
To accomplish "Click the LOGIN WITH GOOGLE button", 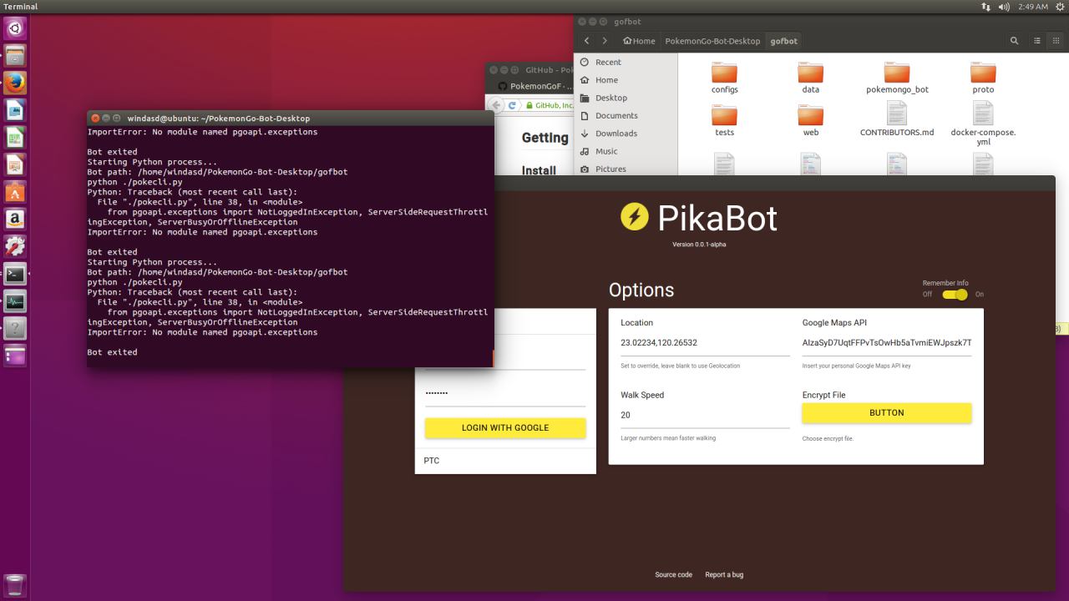I will pos(505,428).
